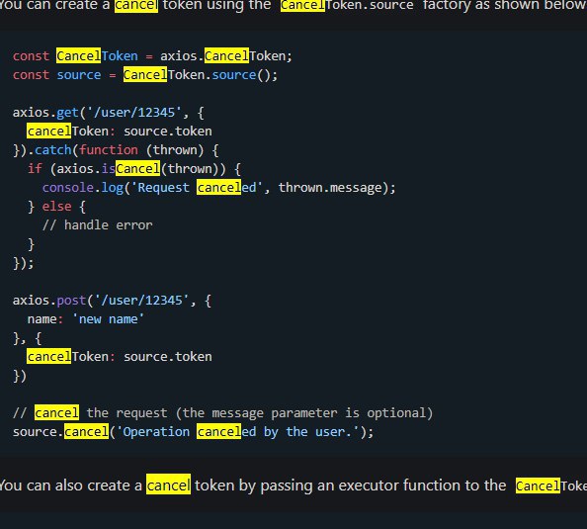Image resolution: width=587 pixels, height=529 pixels.
Task: Click the 'function' keyword in the catch callback
Action: point(109,150)
